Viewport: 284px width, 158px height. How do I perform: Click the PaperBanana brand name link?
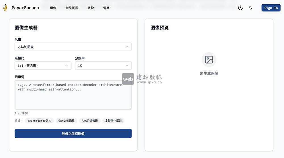click(25, 8)
